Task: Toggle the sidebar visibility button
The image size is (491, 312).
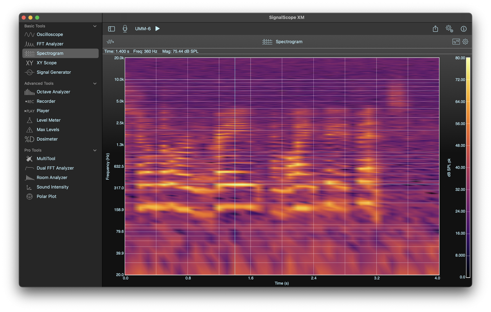Action: [x=111, y=29]
